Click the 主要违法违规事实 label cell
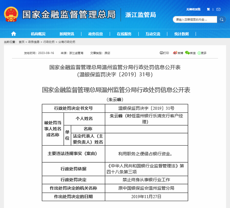Image resolution: width=230 pixels, height=208 pixels. click(x=74, y=153)
